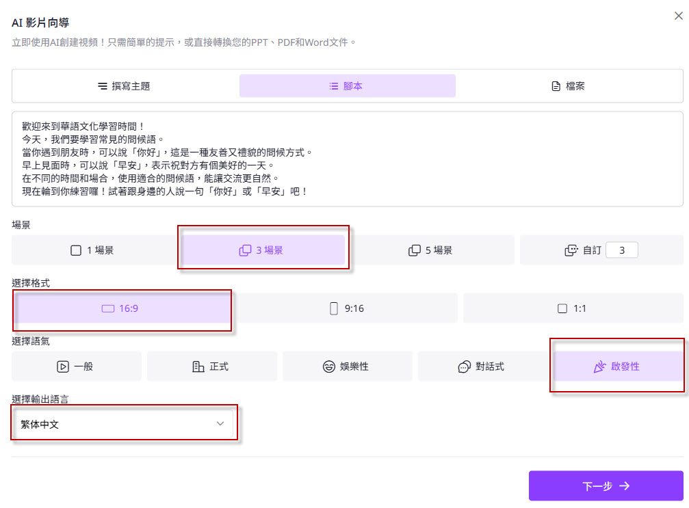
Task: Select the 3 場景 option
Action: [x=261, y=250]
